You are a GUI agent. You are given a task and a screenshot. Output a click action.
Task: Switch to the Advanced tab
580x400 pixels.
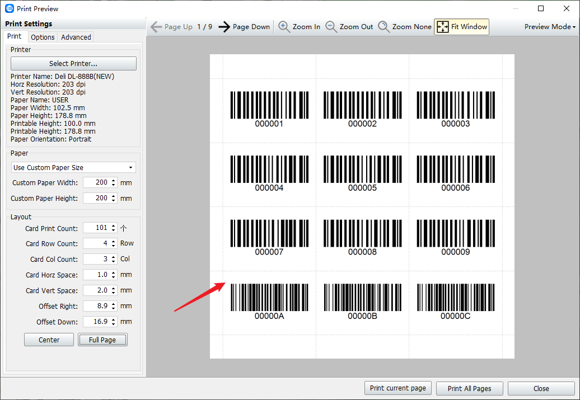pos(76,37)
